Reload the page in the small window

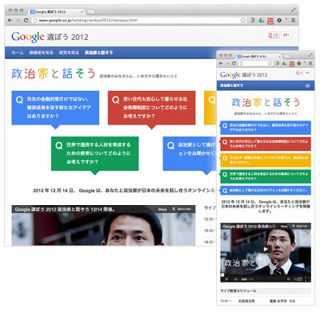tap(234, 63)
